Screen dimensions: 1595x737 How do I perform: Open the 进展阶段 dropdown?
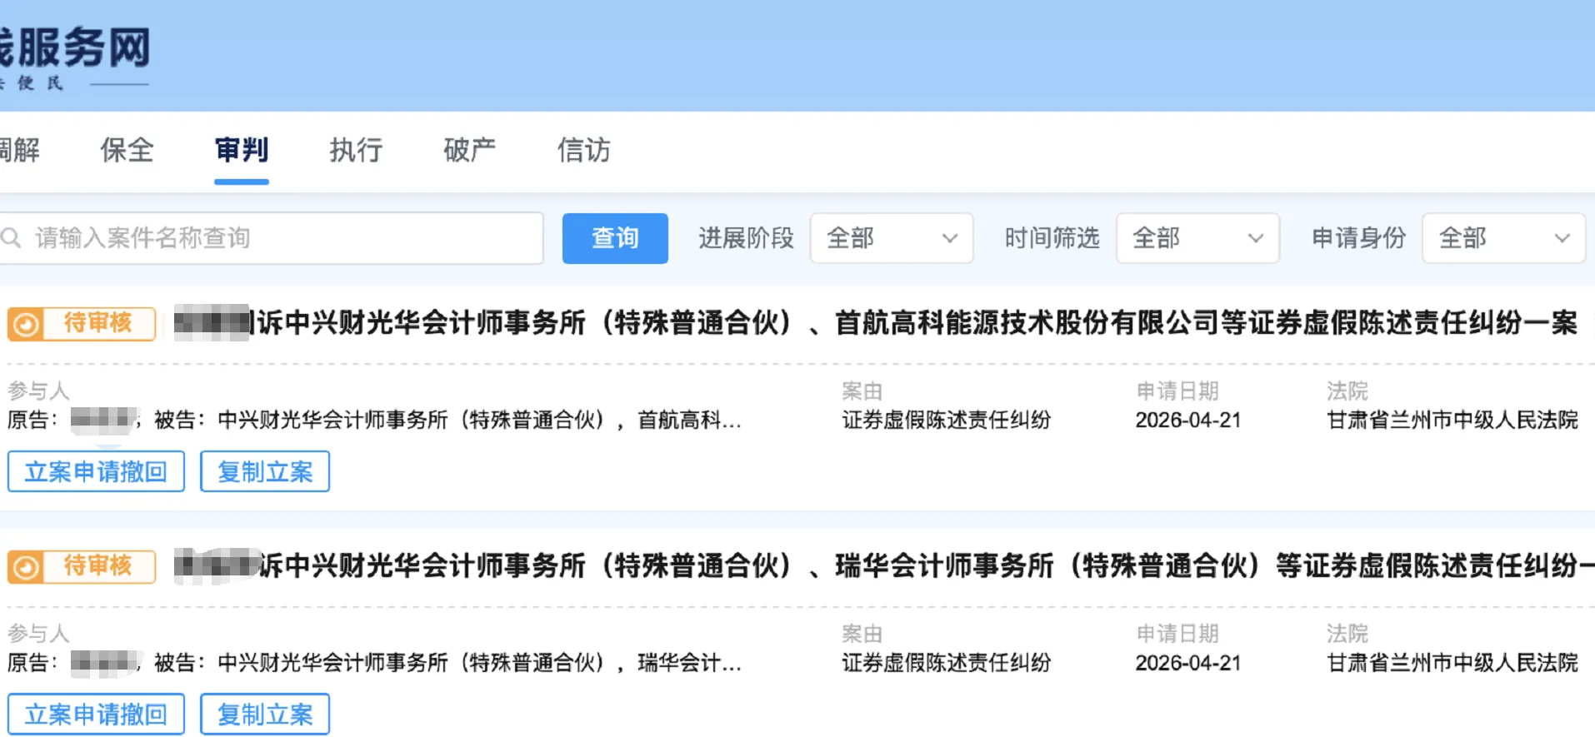click(892, 238)
